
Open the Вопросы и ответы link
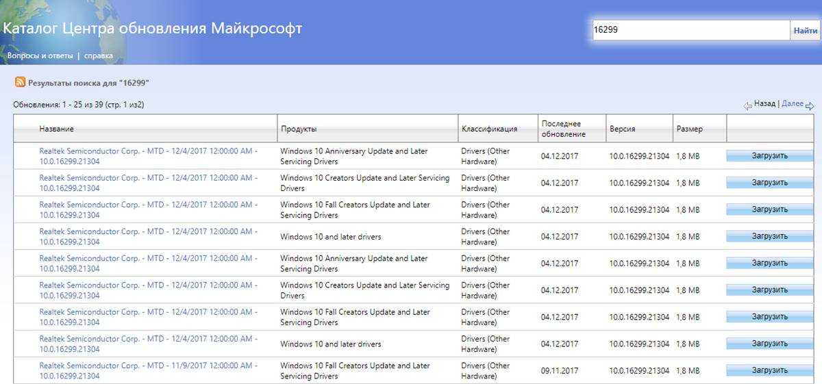(39, 55)
